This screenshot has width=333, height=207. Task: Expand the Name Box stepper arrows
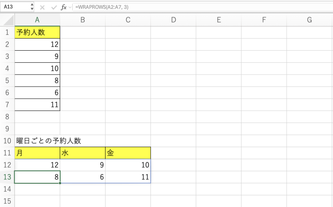(x=32, y=7)
